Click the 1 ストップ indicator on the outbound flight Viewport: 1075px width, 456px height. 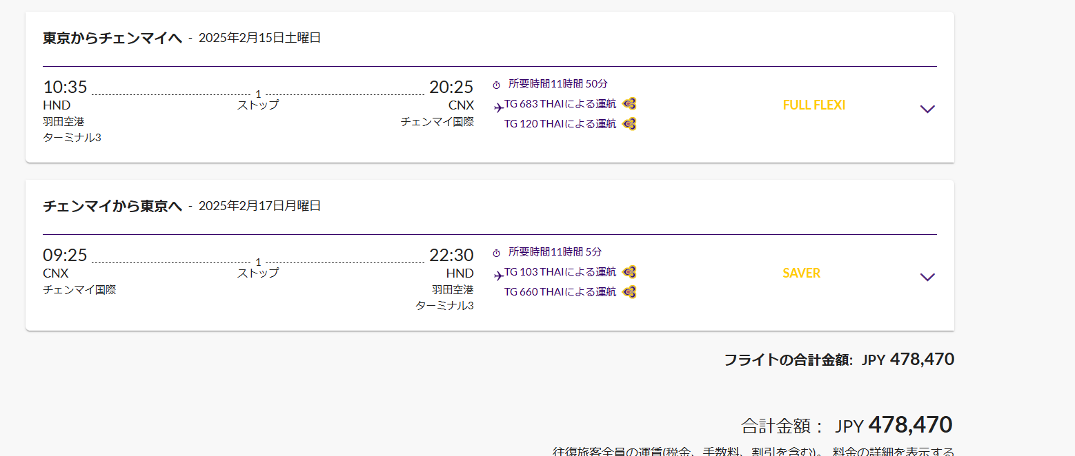pos(258,100)
